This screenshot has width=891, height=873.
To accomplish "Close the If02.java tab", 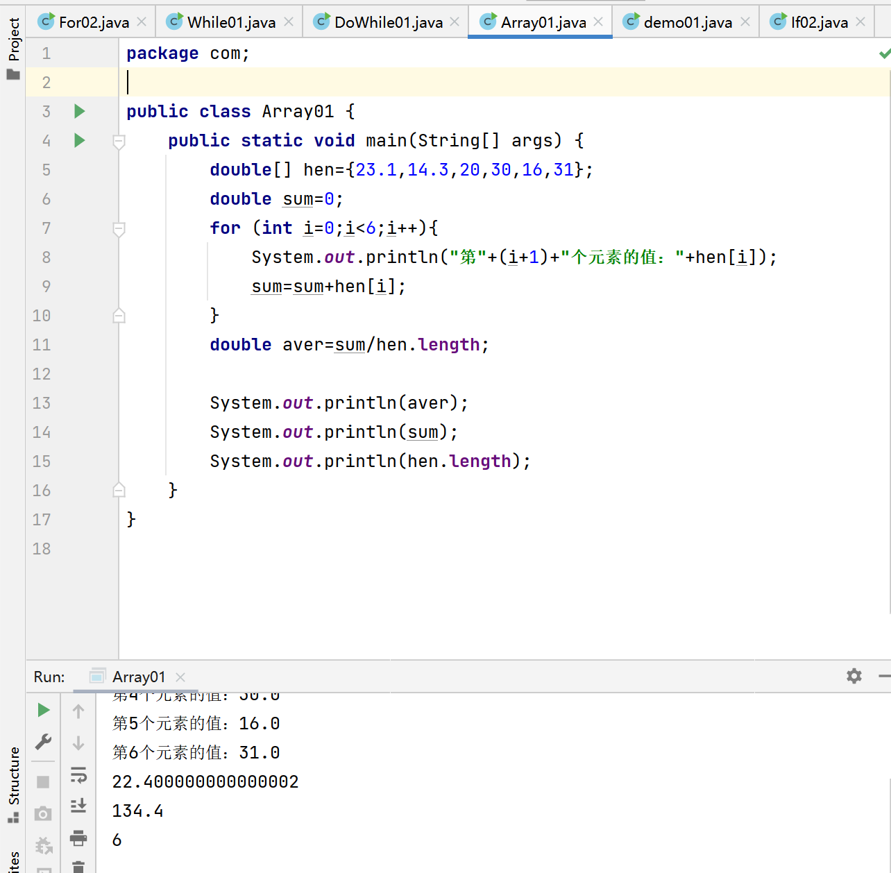I will pos(860,22).
